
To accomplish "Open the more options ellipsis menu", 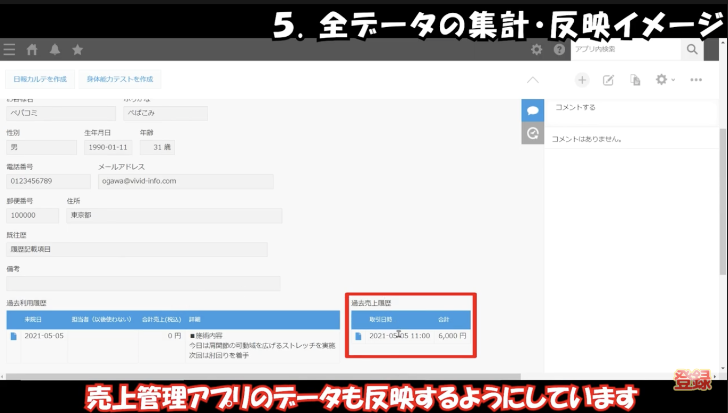I will [695, 80].
